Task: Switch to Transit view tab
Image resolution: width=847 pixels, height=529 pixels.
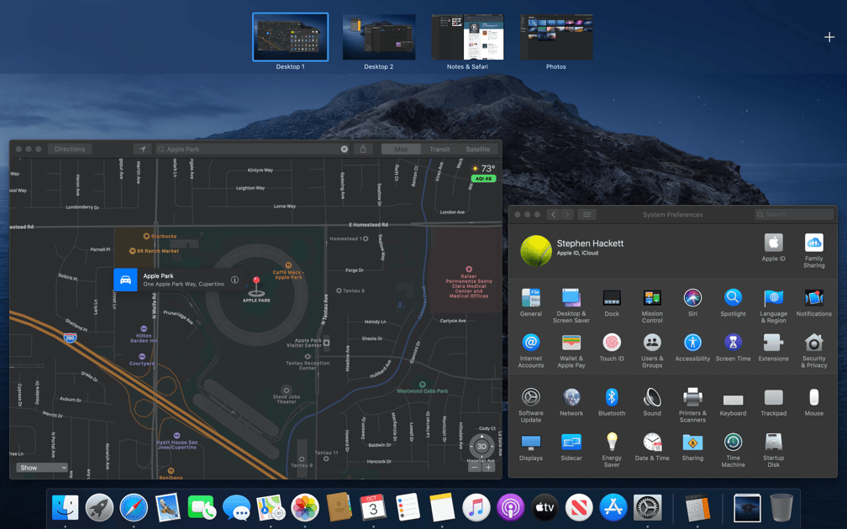Action: [x=439, y=149]
